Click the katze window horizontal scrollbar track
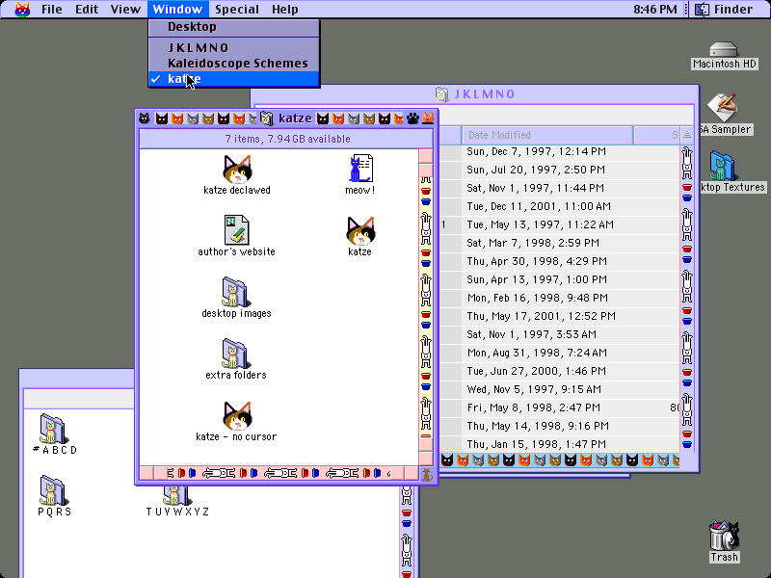Viewport: 771px width, 578px height. click(279, 473)
